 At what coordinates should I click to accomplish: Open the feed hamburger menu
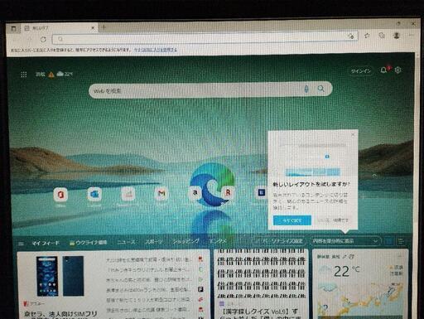(21, 244)
